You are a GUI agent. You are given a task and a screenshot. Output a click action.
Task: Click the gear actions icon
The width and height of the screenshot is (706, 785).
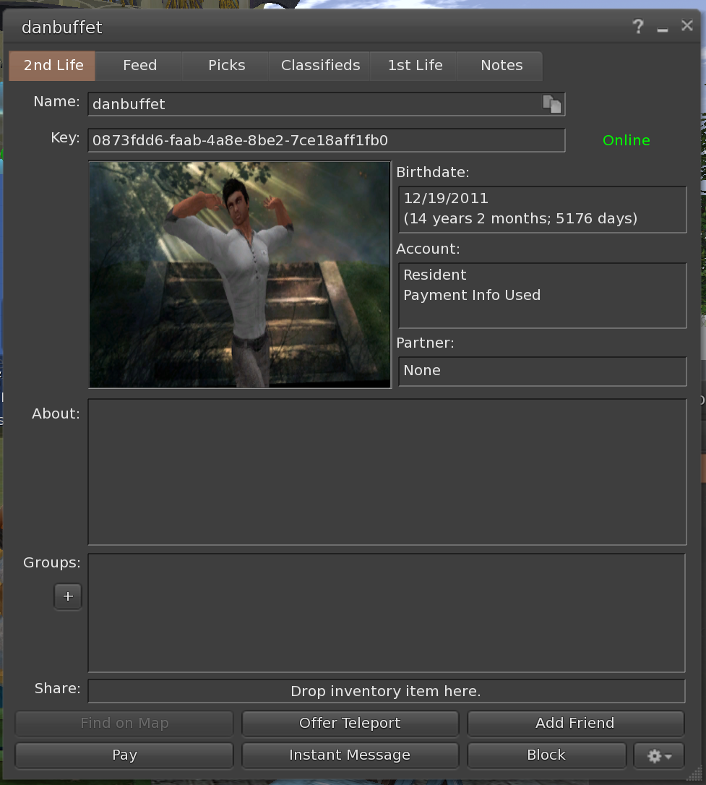[x=654, y=755]
